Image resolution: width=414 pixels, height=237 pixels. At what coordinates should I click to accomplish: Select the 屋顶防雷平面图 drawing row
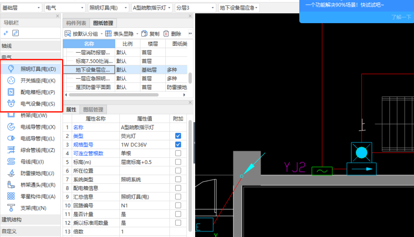click(125, 87)
